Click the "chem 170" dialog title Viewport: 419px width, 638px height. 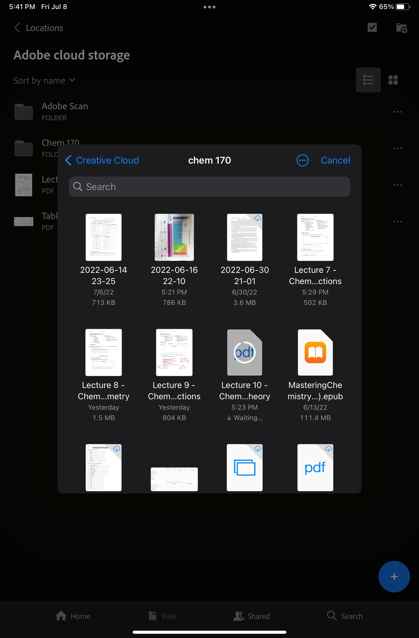(x=210, y=160)
